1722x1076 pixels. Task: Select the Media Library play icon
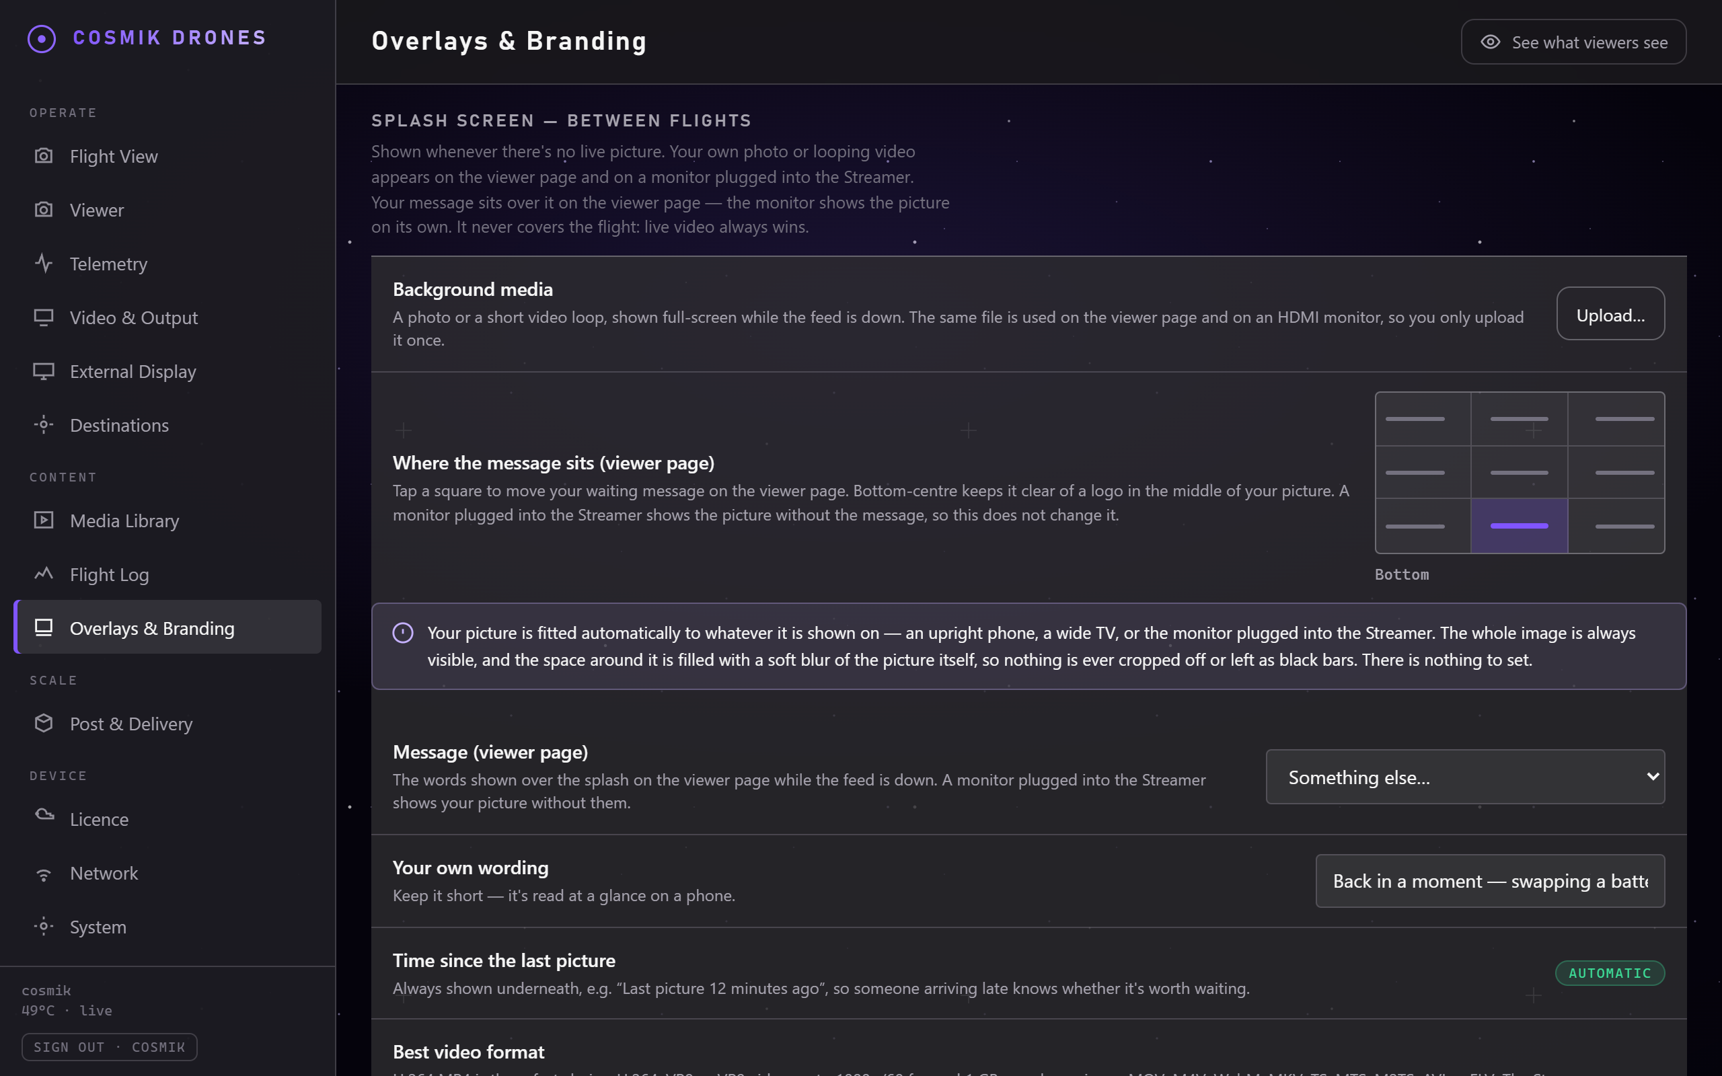coord(44,521)
